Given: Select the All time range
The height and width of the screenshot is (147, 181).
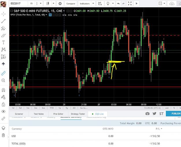Looking at the screenshot, I should (x=74, y=108).
